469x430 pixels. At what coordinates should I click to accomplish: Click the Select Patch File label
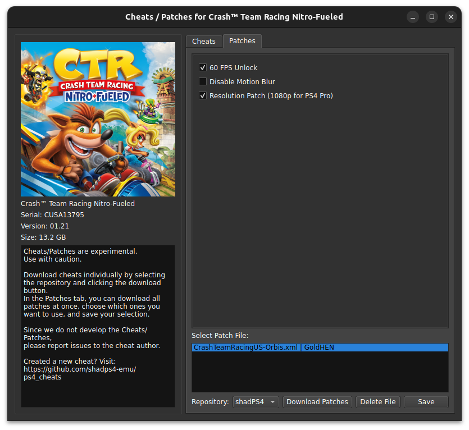pos(220,336)
